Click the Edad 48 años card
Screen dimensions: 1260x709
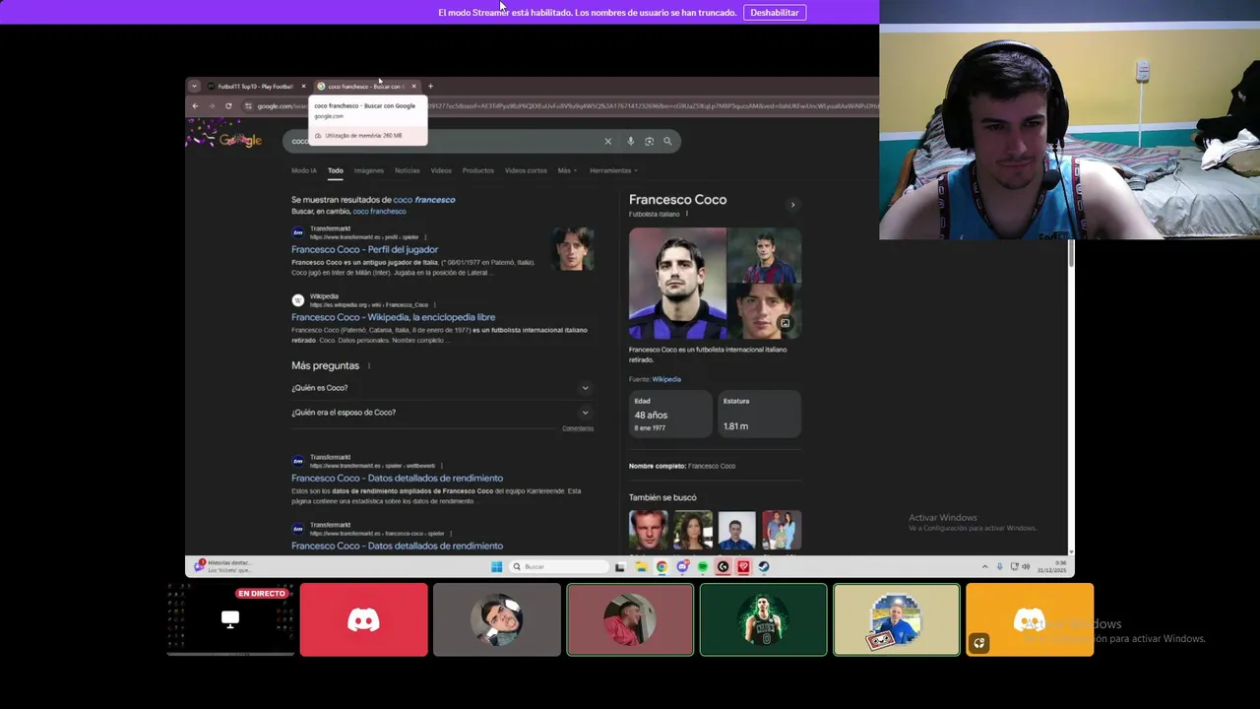670,414
